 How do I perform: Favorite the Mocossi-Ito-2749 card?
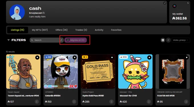(149, 58)
